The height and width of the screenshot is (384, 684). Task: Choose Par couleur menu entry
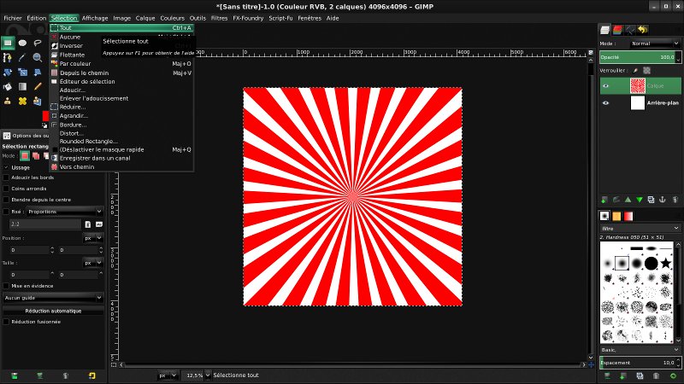pyautogui.click(x=121, y=63)
